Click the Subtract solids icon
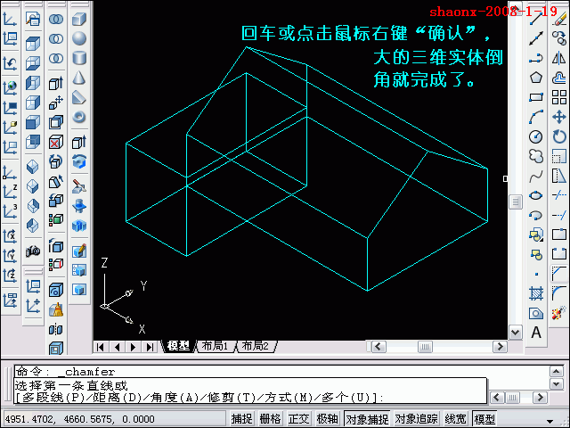The image size is (570, 428). [x=56, y=38]
